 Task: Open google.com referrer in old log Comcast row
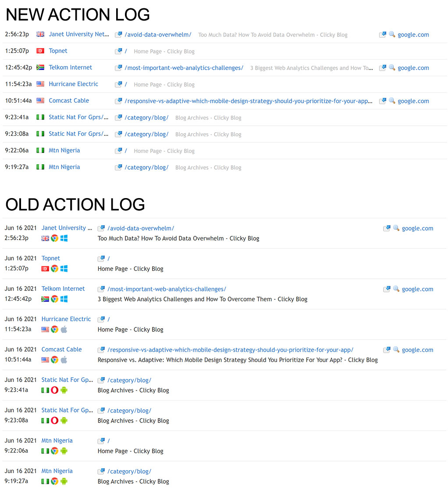coord(417,350)
